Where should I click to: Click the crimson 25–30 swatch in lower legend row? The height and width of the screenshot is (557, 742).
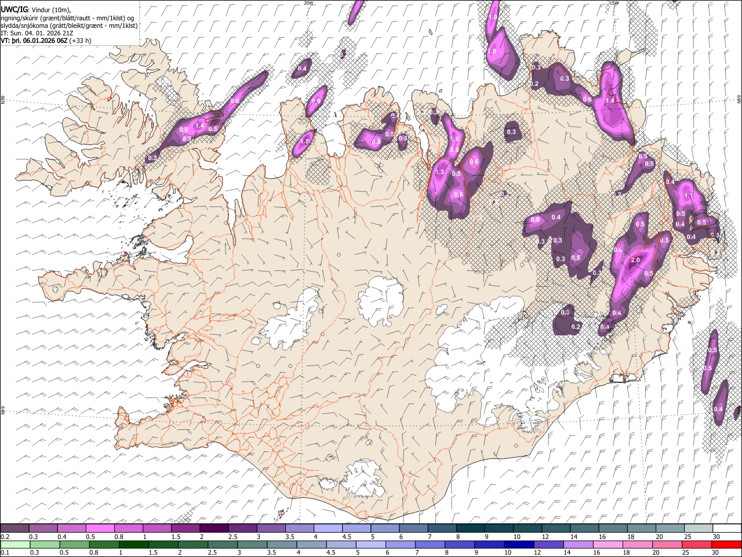pyautogui.click(x=697, y=545)
